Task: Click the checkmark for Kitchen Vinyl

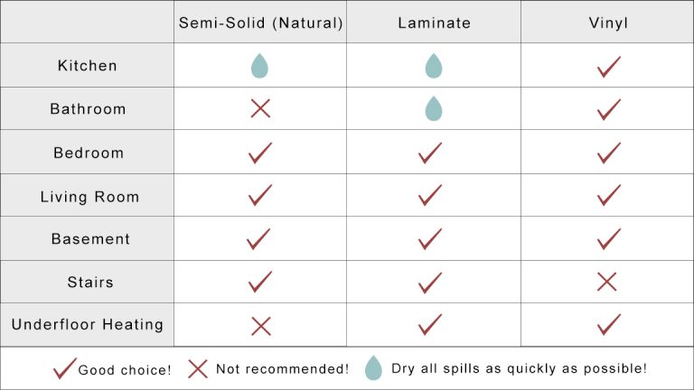Action: (x=609, y=67)
